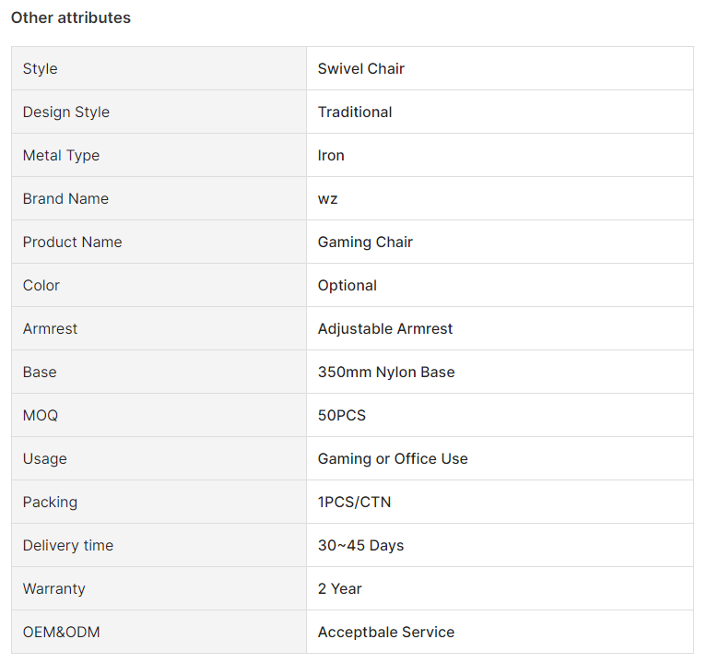The image size is (707, 663).
Task: Click the Acceptbale Service value
Action: (386, 632)
